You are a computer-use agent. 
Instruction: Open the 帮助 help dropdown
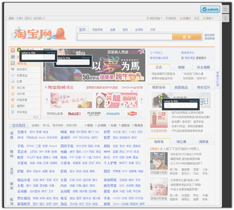point(208,18)
